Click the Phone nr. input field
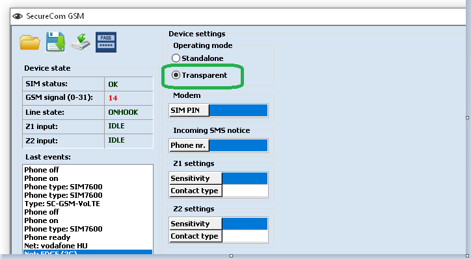471x260 pixels. (237, 145)
